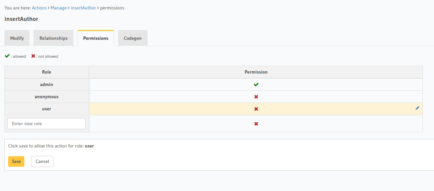Open the Relationships tab
The height and width of the screenshot is (191, 434).
point(53,38)
